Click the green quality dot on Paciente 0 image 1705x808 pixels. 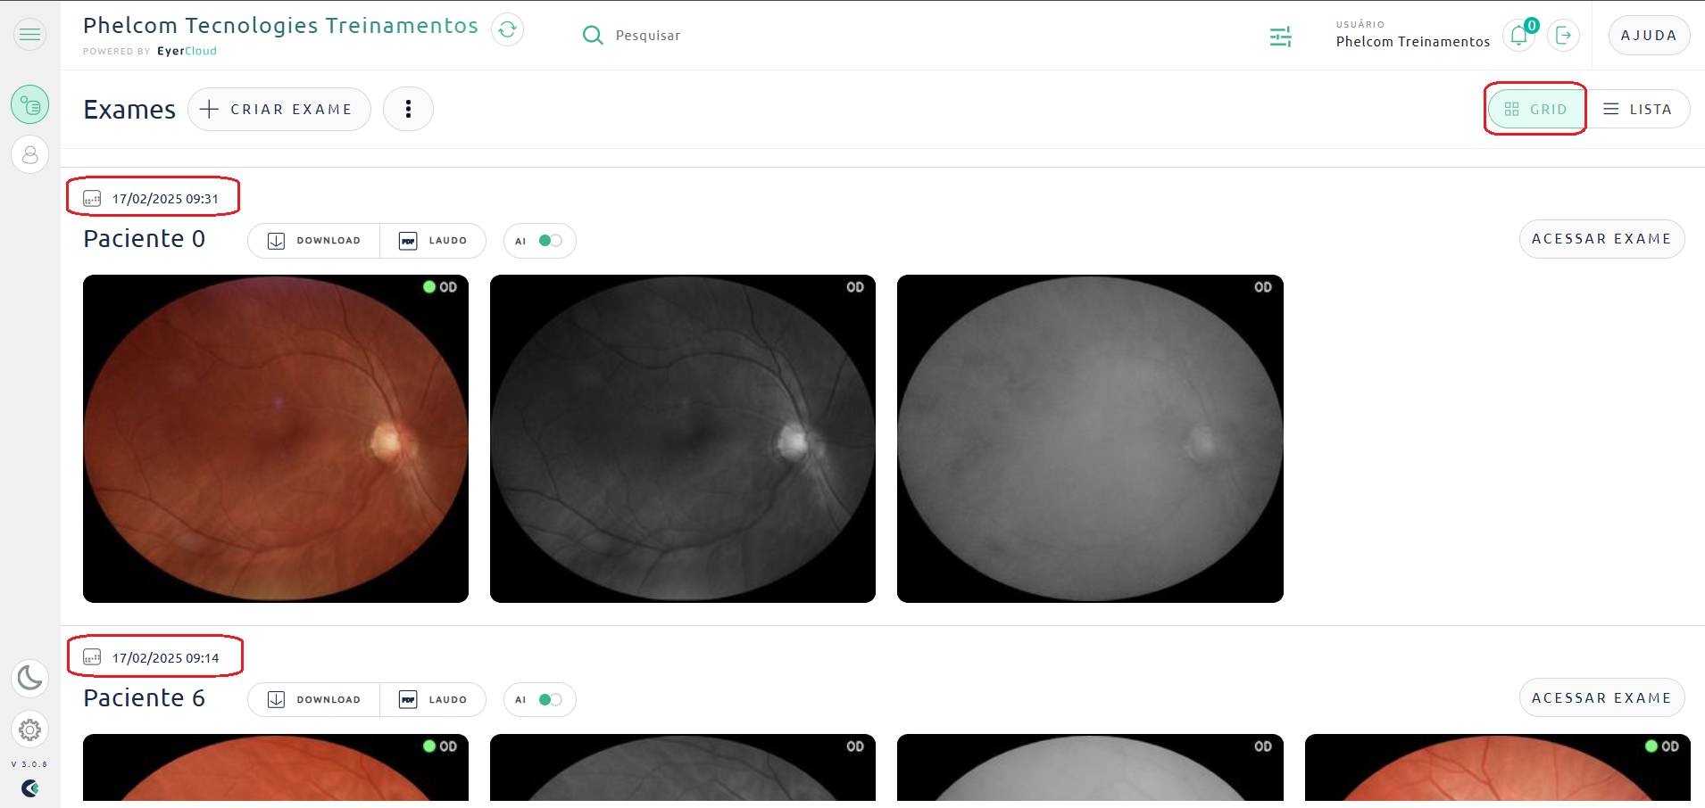point(429,287)
